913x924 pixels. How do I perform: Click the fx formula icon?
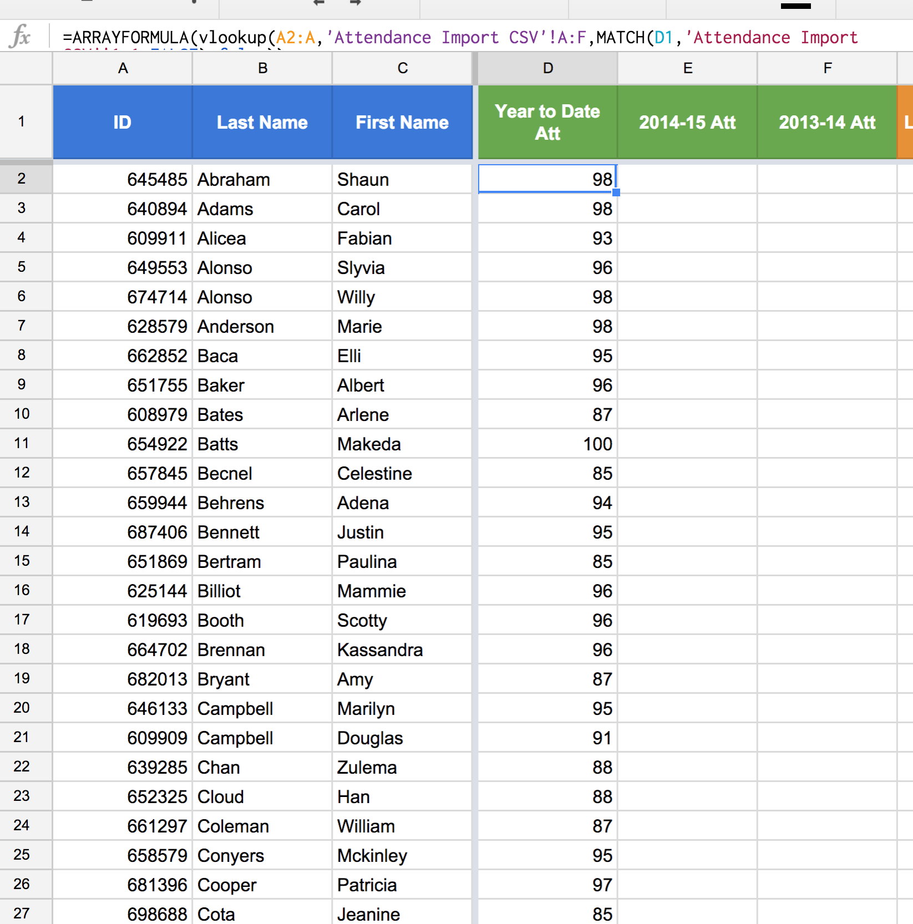(x=21, y=37)
